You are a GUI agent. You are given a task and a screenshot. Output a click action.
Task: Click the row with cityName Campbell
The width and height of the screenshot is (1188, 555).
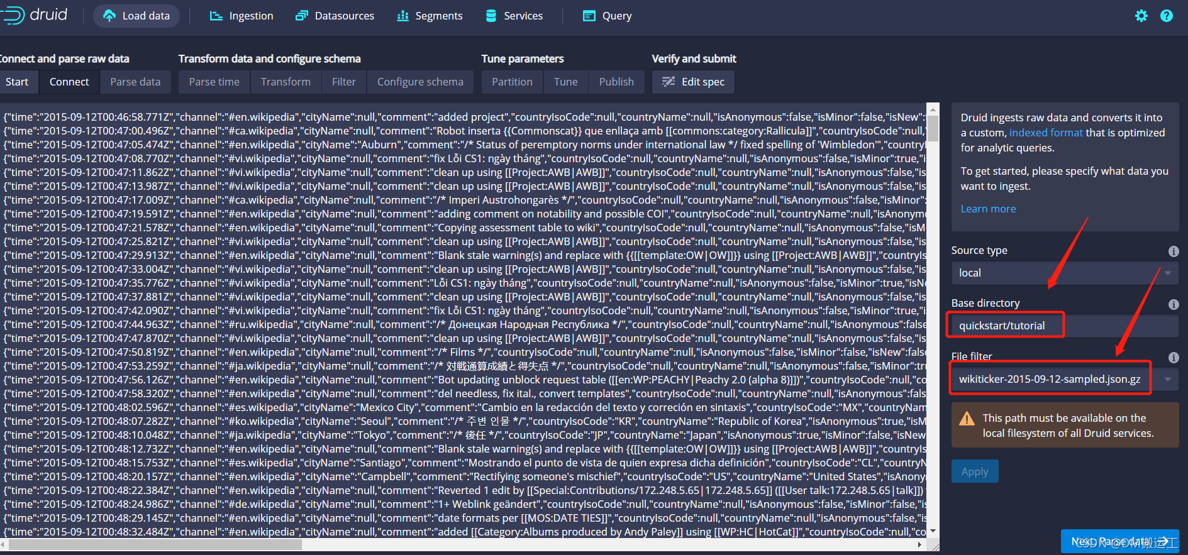tap(464, 476)
